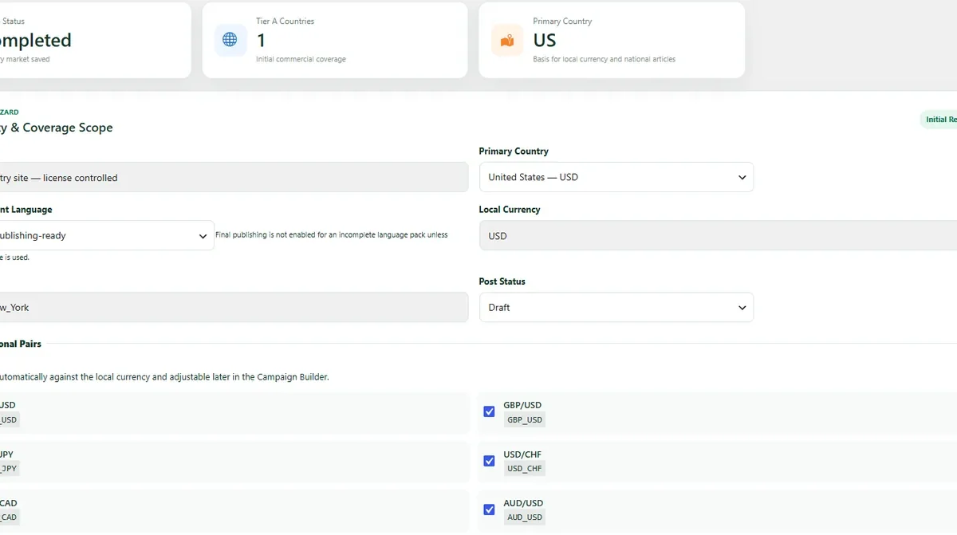The width and height of the screenshot is (957, 535).
Task: Click the 'GBP/USD' pair label
Action: 522,405
